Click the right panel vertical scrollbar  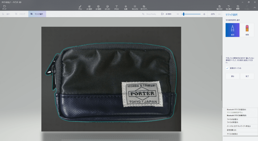222,78
